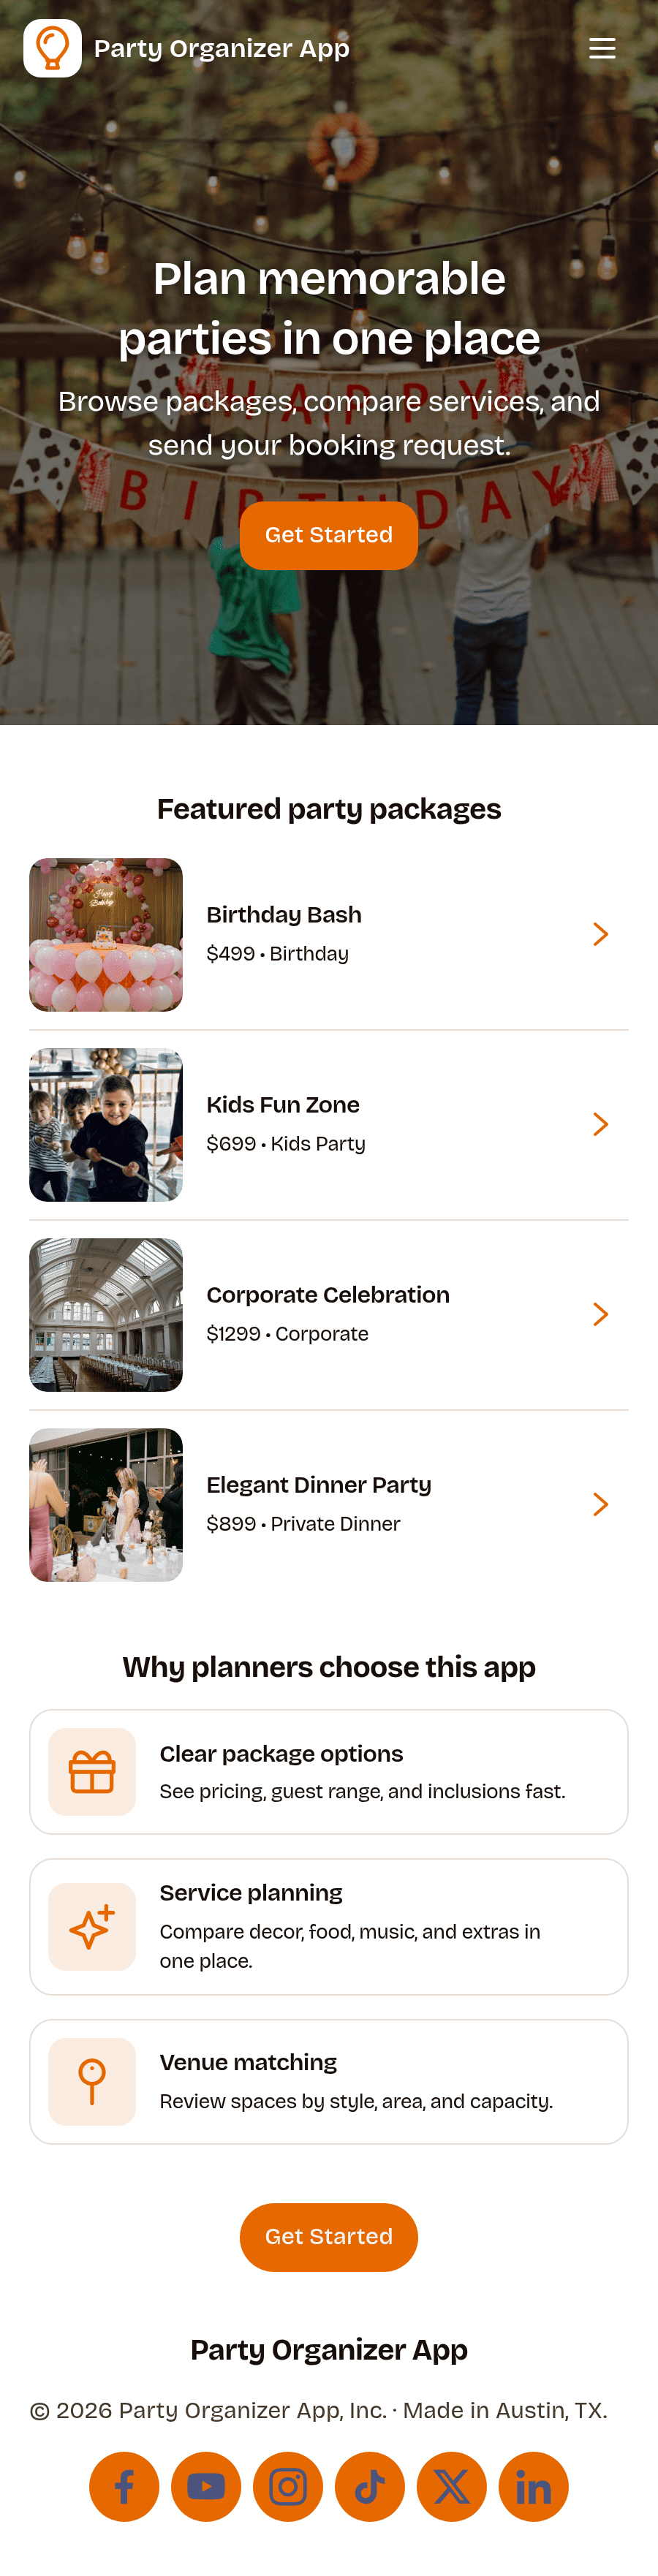
Task: Open the TikTok social icon
Action: point(370,2486)
